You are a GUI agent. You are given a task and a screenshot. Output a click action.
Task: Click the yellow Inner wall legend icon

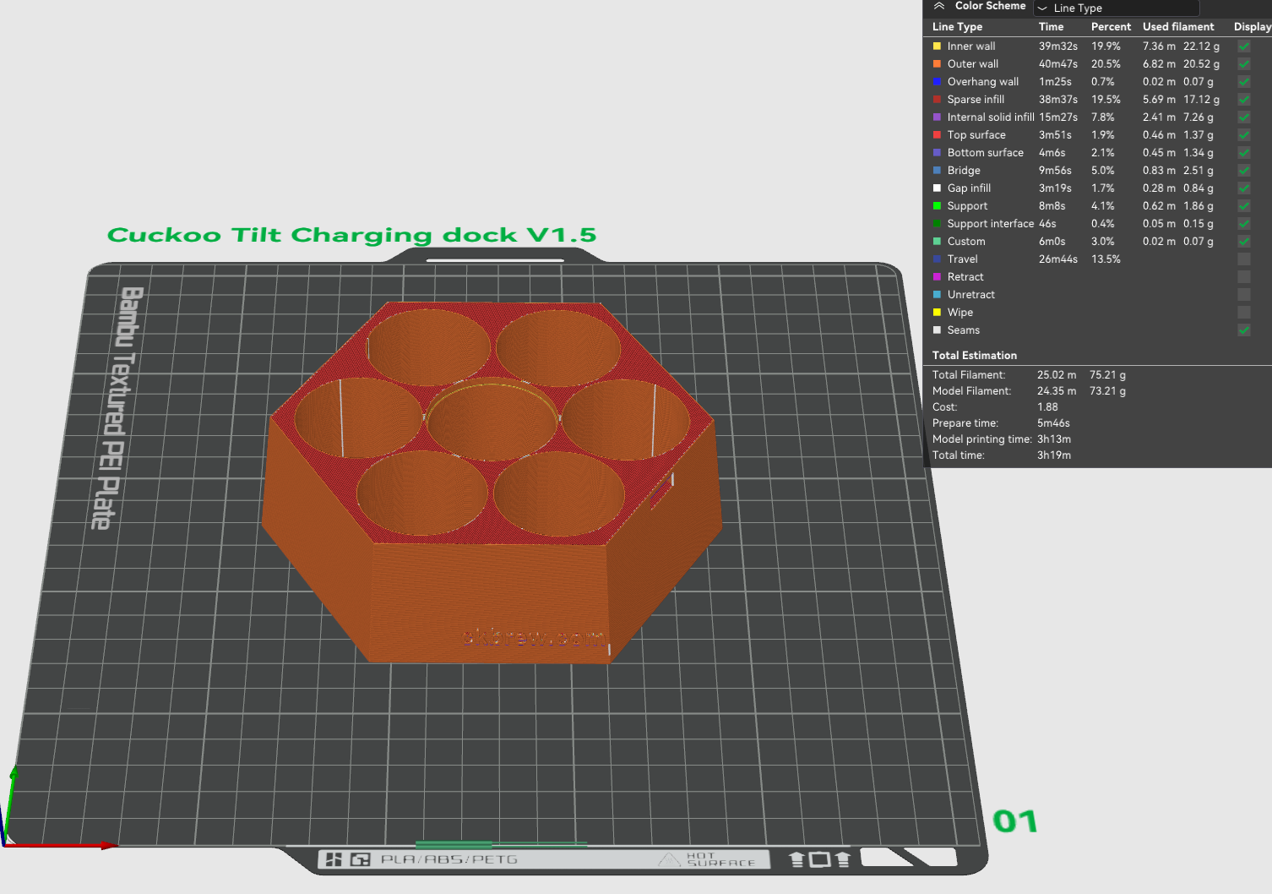[937, 46]
